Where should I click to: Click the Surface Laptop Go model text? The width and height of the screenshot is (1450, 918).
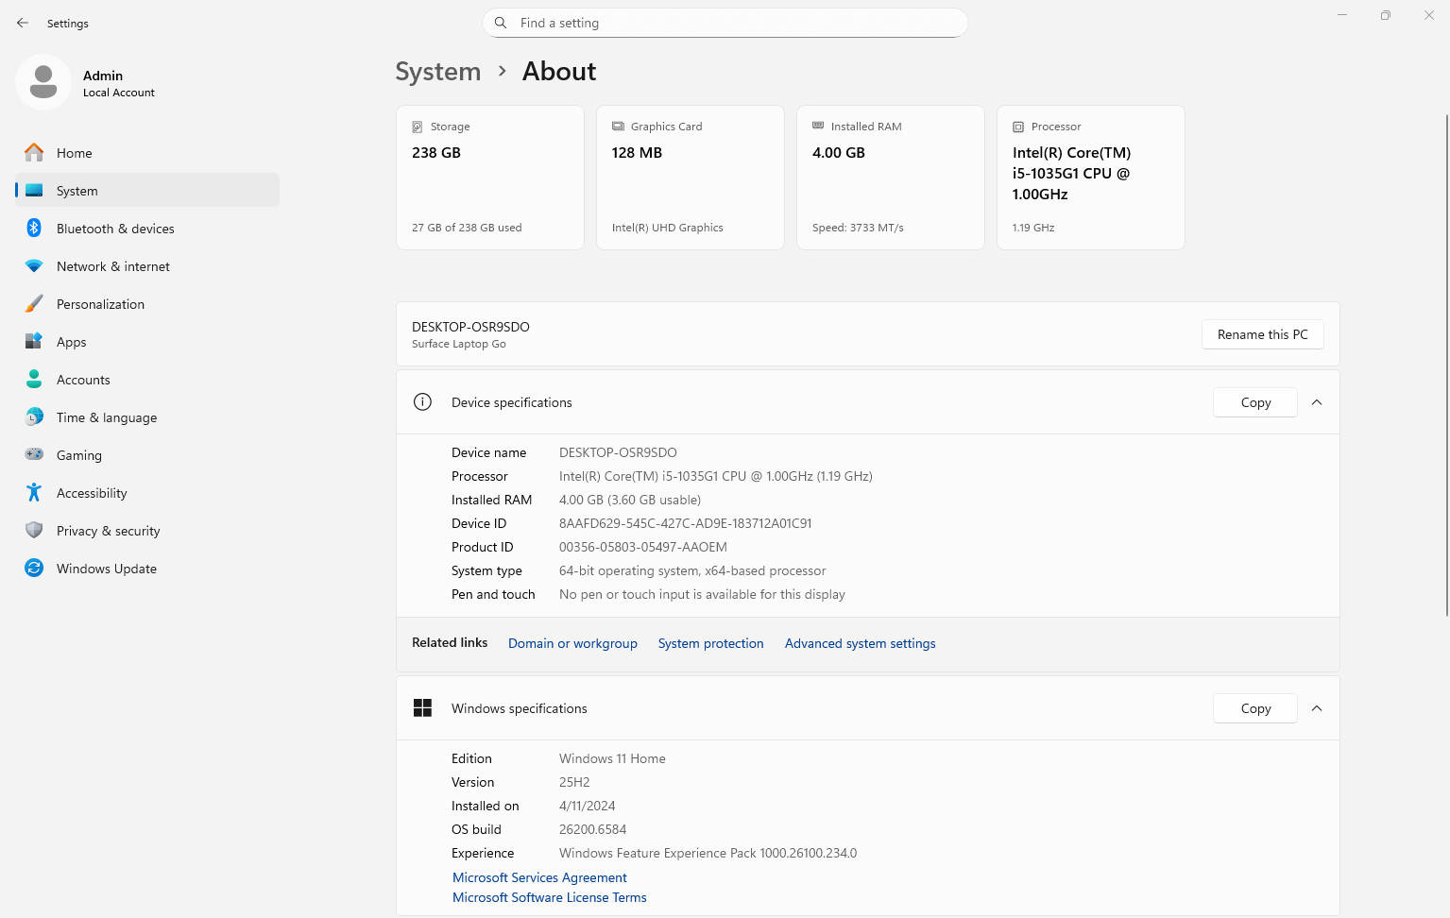[459, 344]
